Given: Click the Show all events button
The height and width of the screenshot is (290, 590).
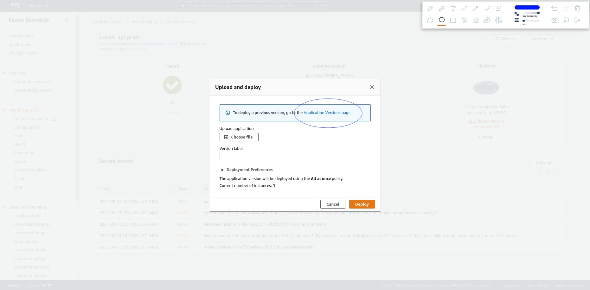Looking at the screenshot, I should (544, 163).
